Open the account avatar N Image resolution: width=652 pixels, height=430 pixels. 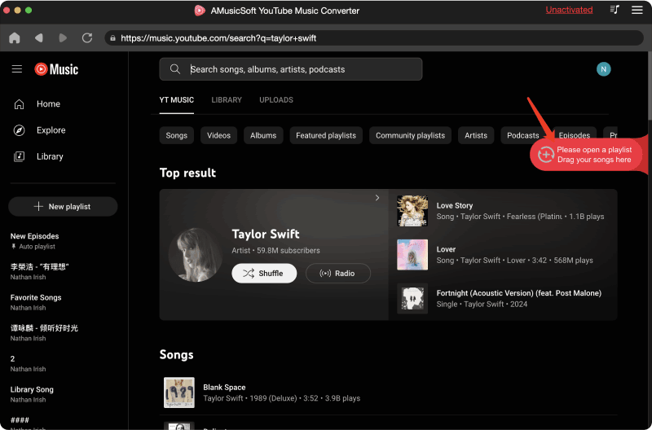coord(603,69)
